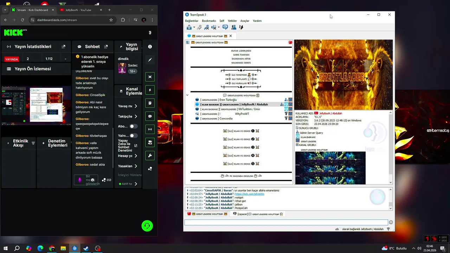Select KLAN VS ODASI 5 channel
450x253 pixels.
tap(241, 164)
